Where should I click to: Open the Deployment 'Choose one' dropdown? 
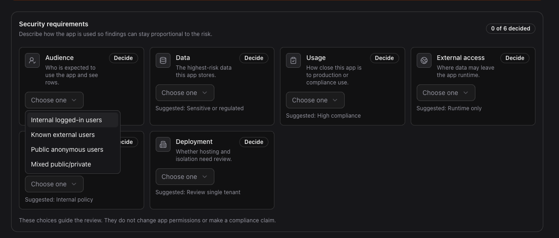(x=185, y=177)
